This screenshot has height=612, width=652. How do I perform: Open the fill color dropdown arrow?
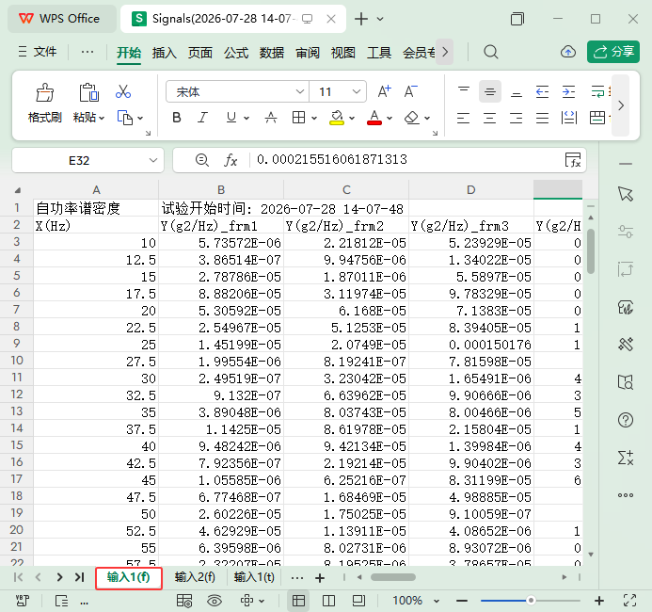click(x=352, y=118)
